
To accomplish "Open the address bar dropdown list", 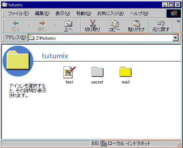I will [x=176, y=38].
